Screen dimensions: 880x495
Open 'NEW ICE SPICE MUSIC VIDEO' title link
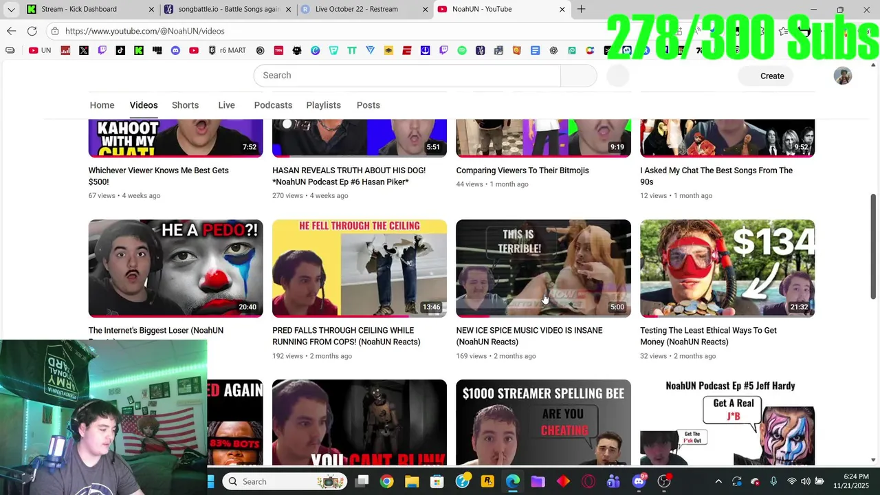pyautogui.click(x=529, y=336)
